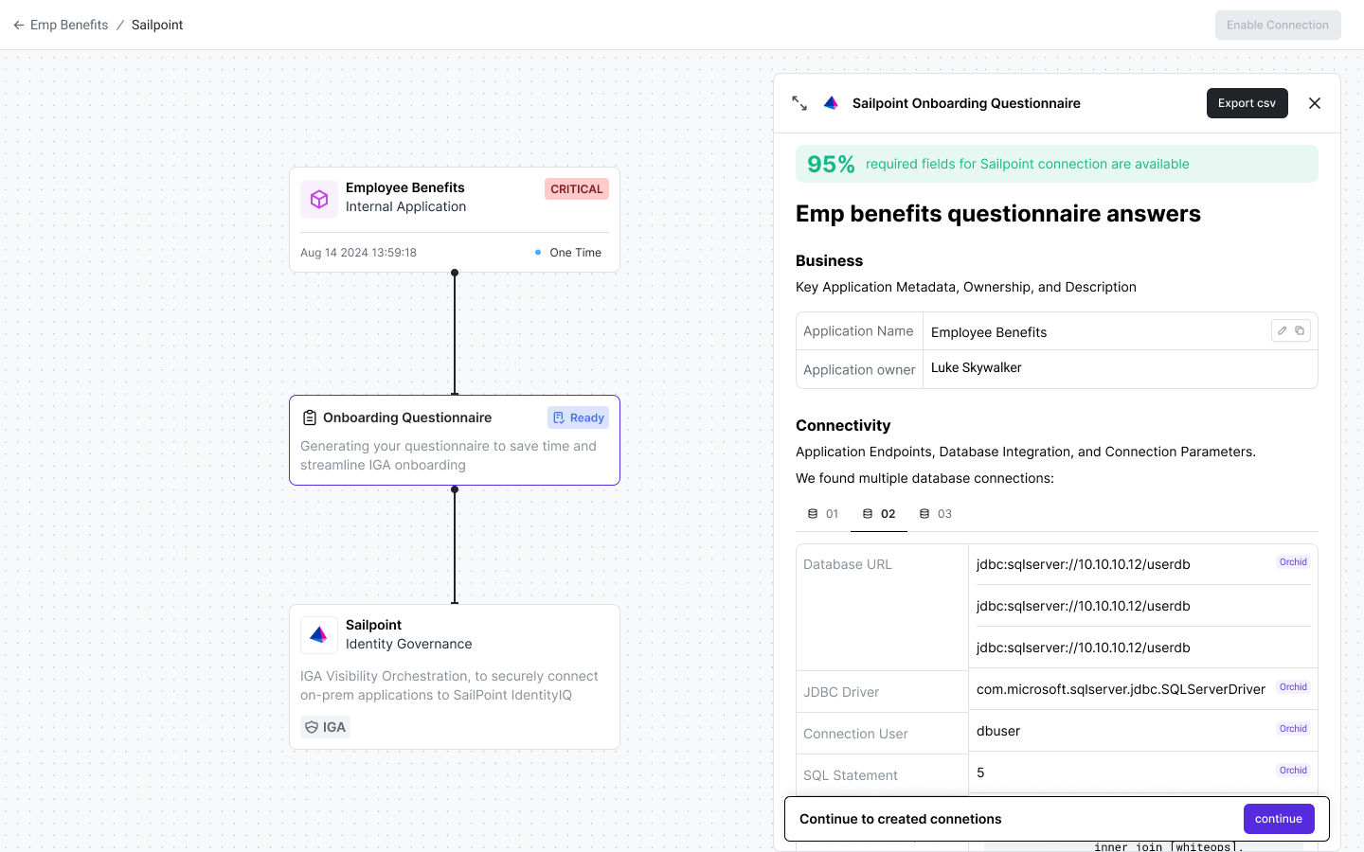Click the Ready status badge
Viewport: 1364px width, 852px height.
578,417
